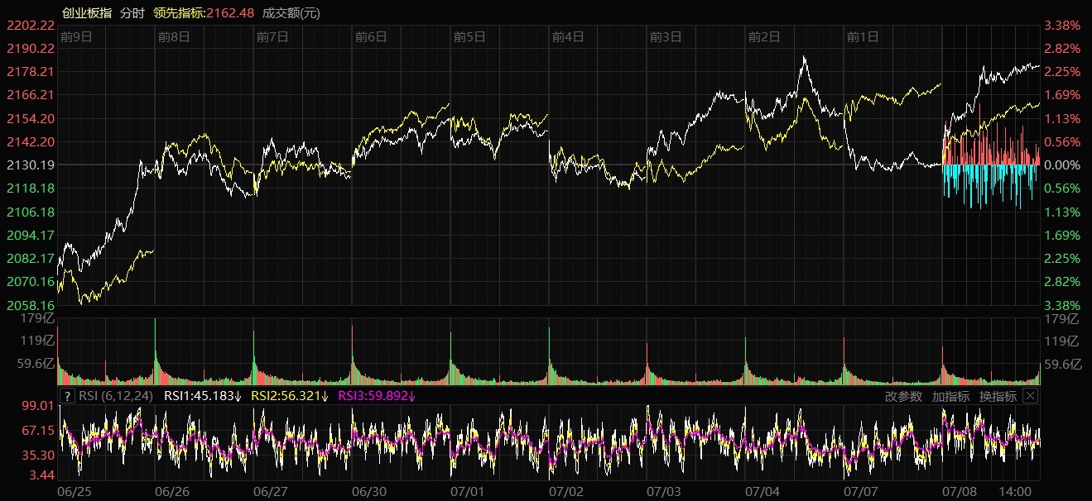This screenshot has width=1092, height=501.
Task: Select the 前1日 day marker
Action: pos(863,36)
